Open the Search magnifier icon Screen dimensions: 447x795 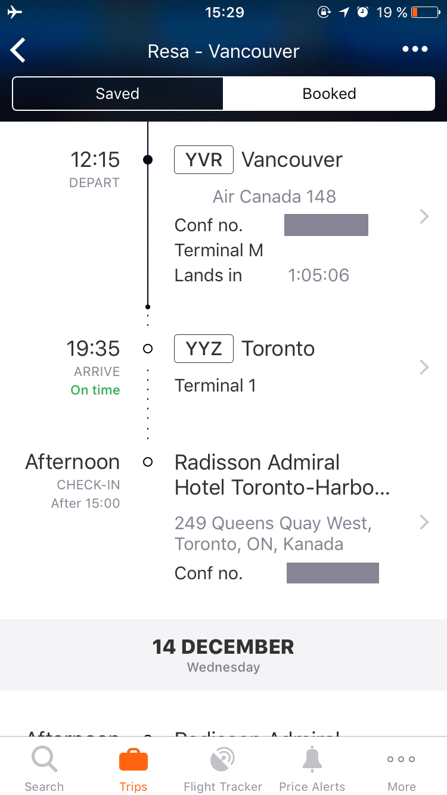[x=44, y=760]
